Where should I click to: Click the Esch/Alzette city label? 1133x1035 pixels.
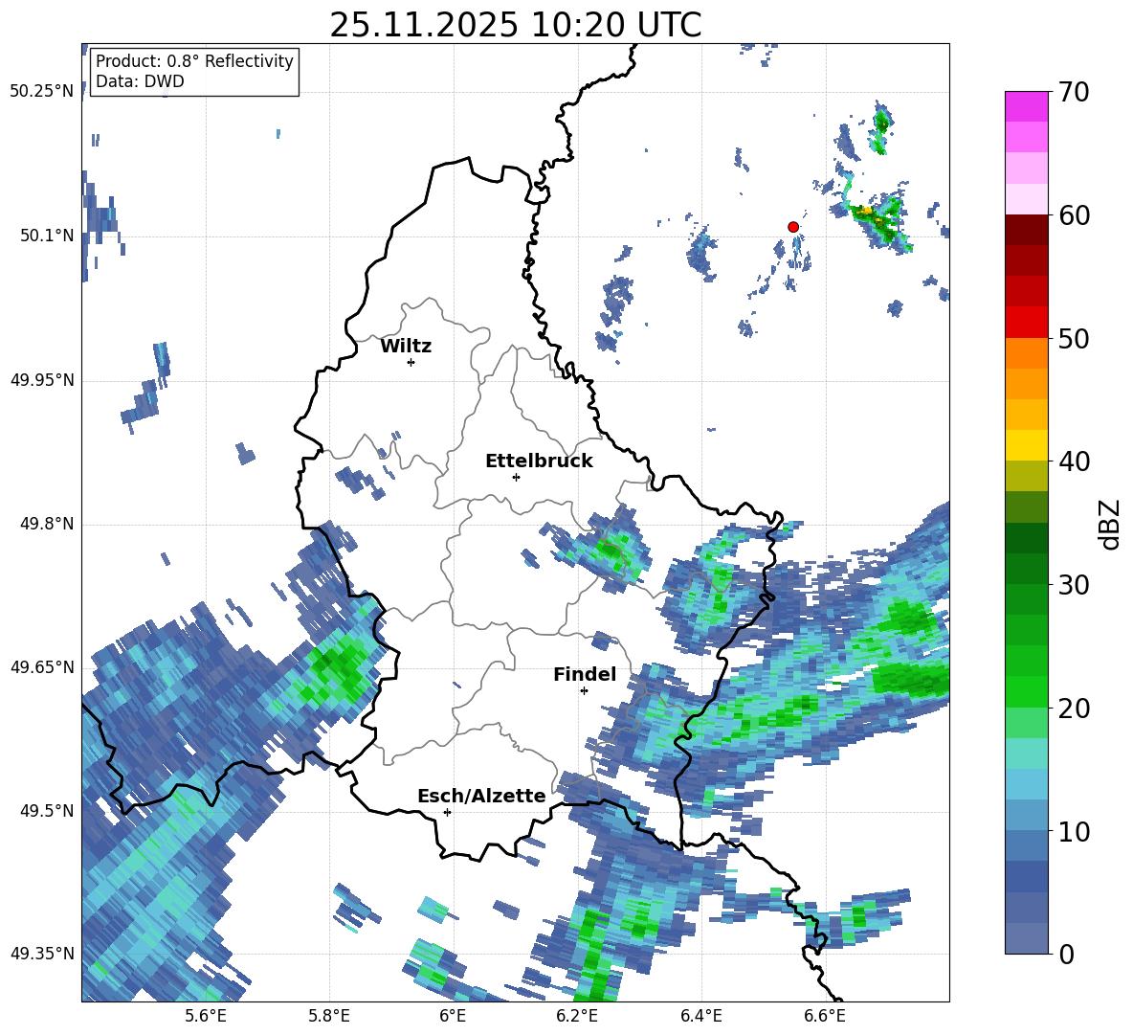(482, 796)
